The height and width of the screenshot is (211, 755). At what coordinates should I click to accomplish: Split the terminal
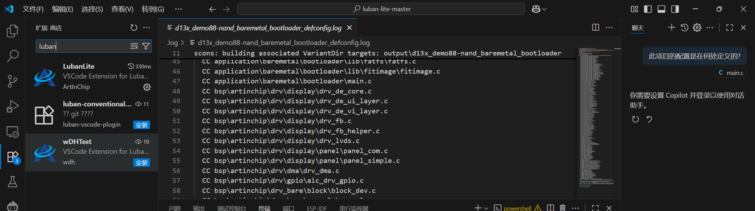(550, 208)
